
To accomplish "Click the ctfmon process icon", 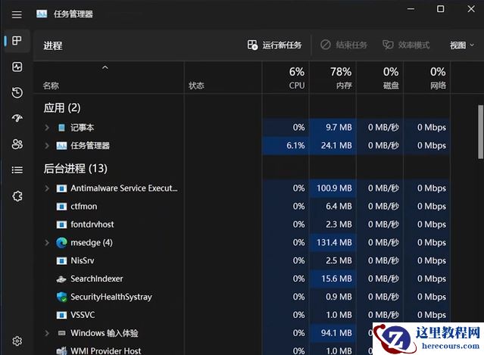I will (61, 207).
